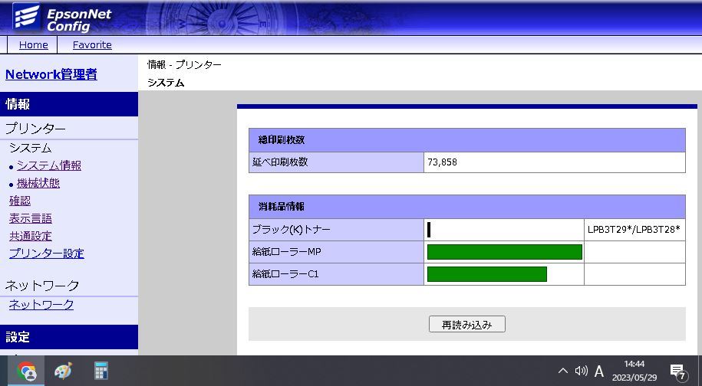Open the 表示言語 link
The width and height of the screenshot is (702, 386).
(x=31, y=218)
